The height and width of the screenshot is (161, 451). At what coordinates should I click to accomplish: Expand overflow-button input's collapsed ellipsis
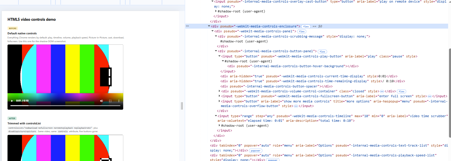(x=296, y=106)
